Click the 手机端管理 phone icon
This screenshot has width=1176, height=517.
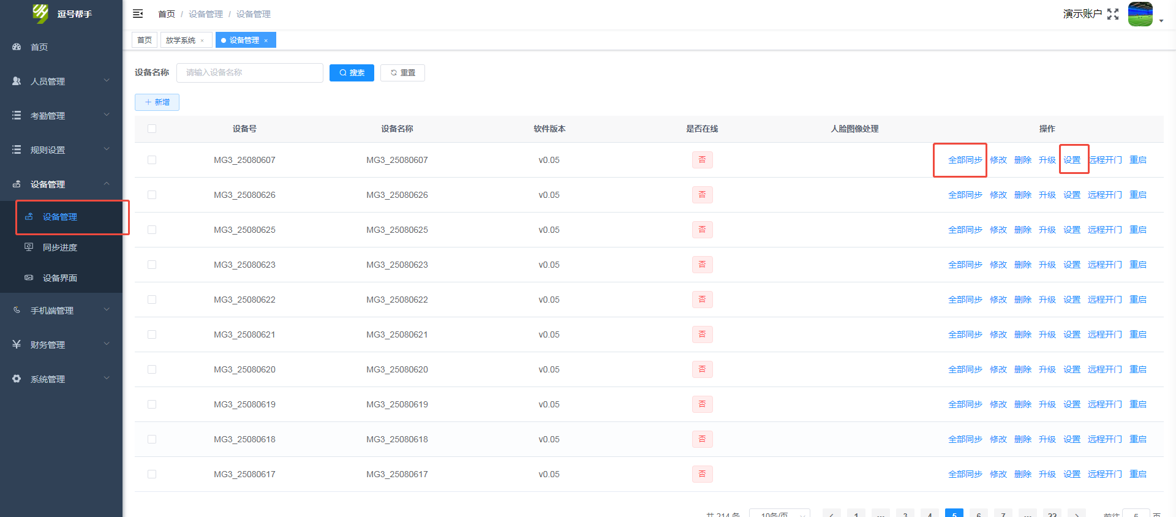click(x=17, y=310)
